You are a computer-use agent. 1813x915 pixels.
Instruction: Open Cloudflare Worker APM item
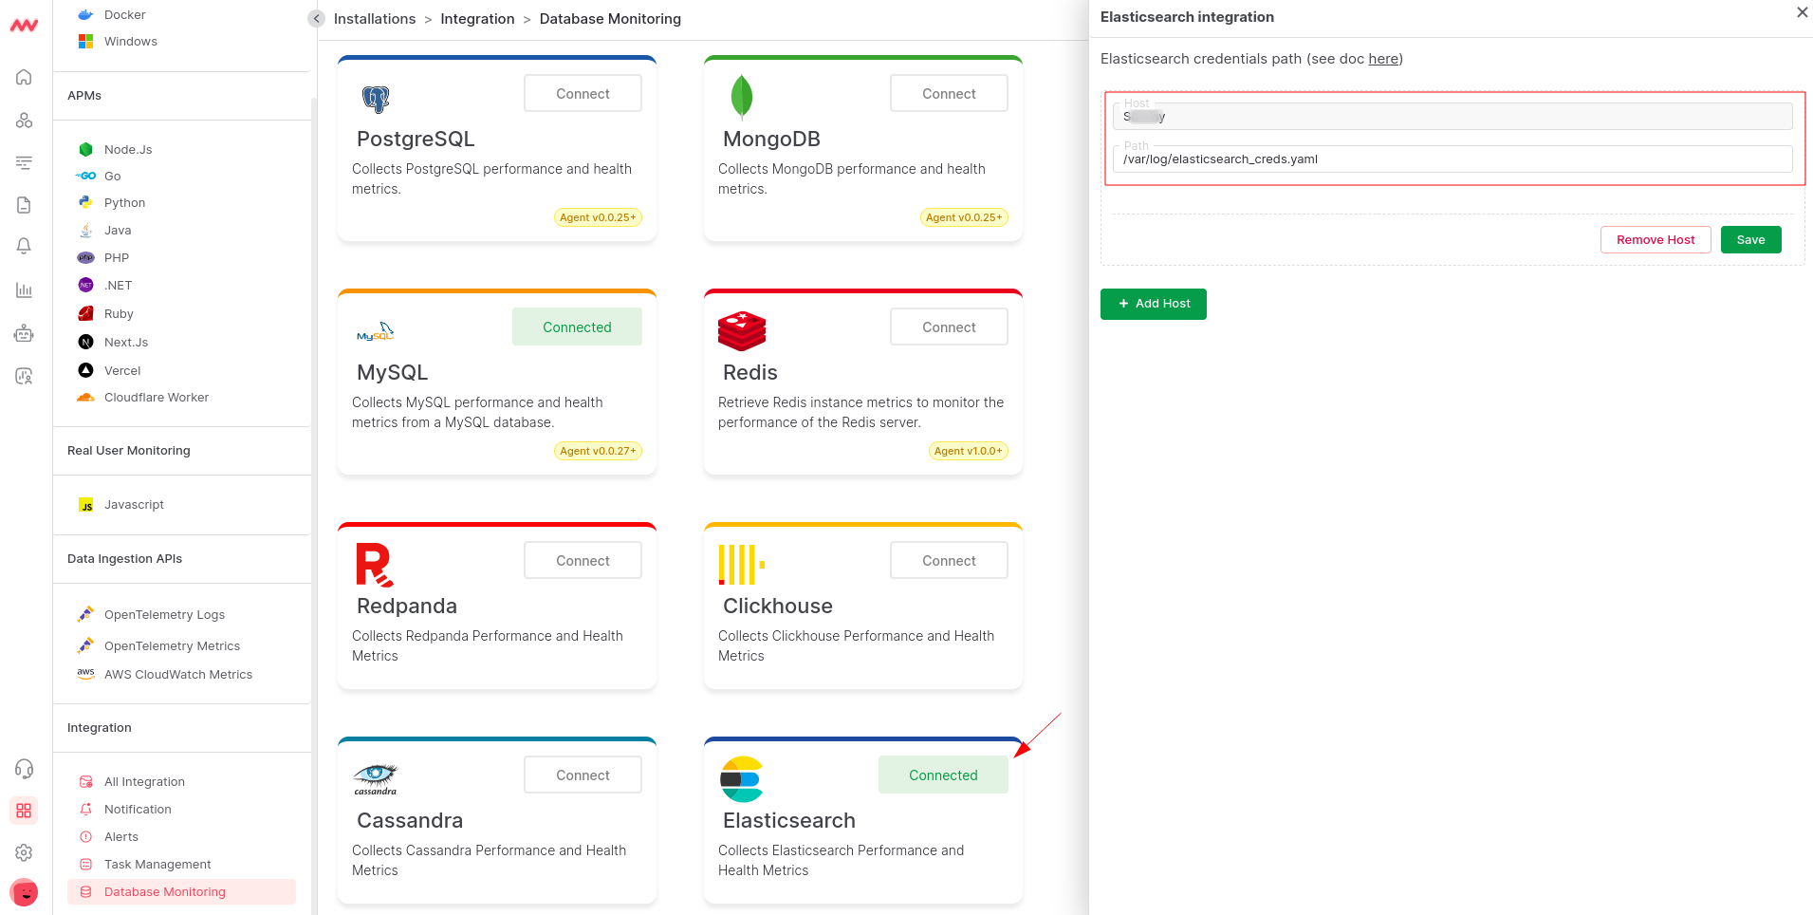pyautogui.click(x=156, y=397)
